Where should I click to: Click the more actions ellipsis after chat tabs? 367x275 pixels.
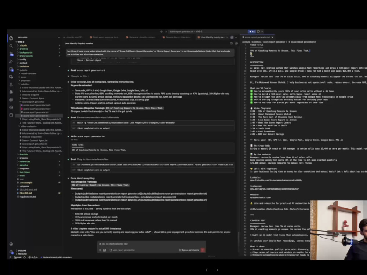236,37
